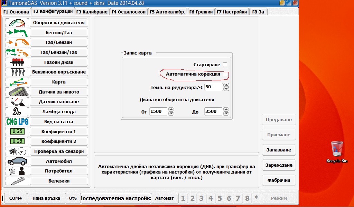Increase the До RPM value
The width and height of the screenshot is (354, 207).
tap(226, 109)
